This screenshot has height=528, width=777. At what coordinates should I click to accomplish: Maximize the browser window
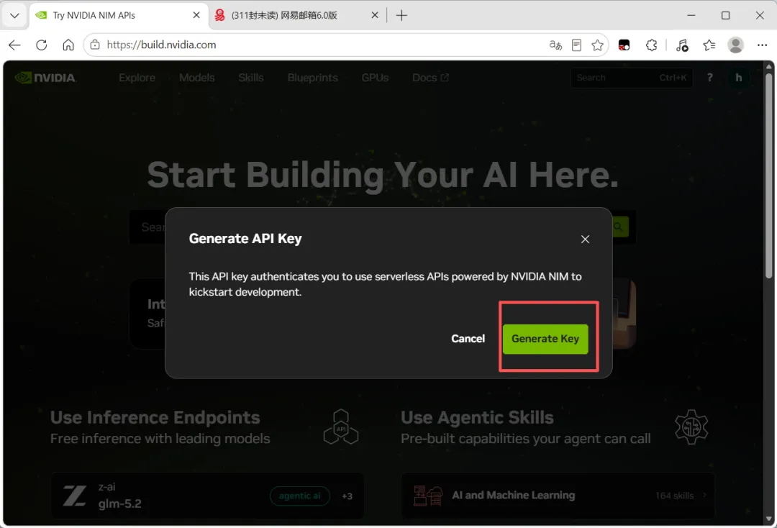(725, 15)
